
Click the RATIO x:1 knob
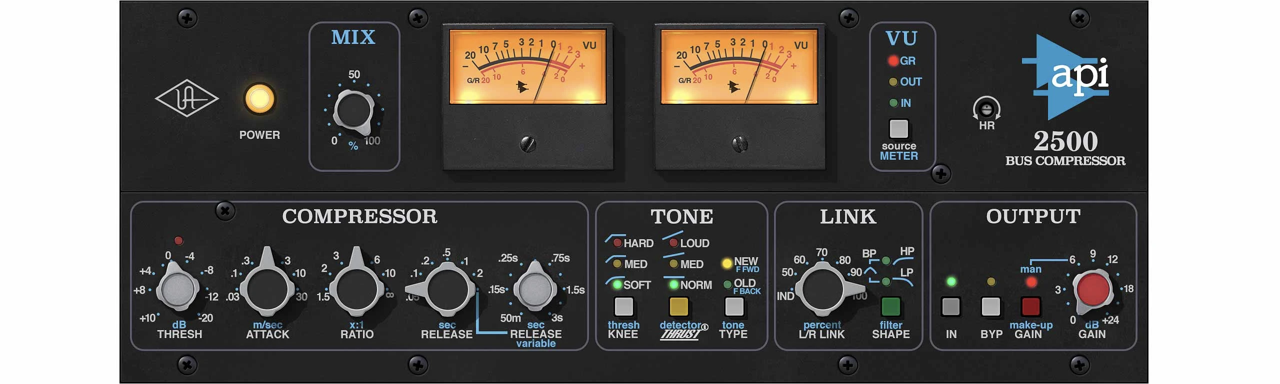click(356, 289)
